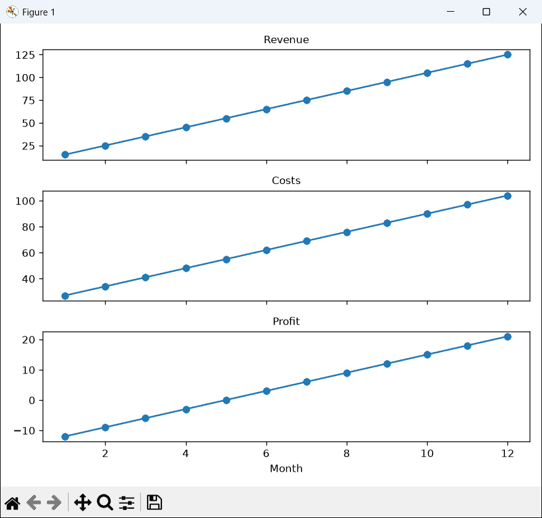
Task: Click the month 8 data point in Costs plot
Action: pyautogui.click(x=347, y=232)
